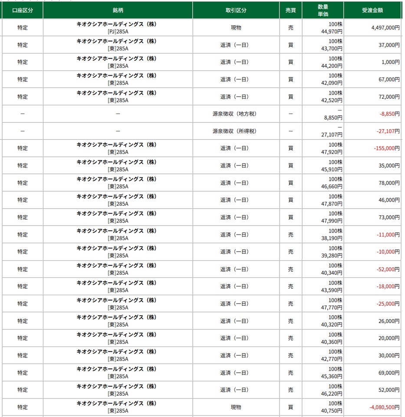Select the -18,000円 amount
Viewport: 405px width, 417px height.
(x=388, y=287)
